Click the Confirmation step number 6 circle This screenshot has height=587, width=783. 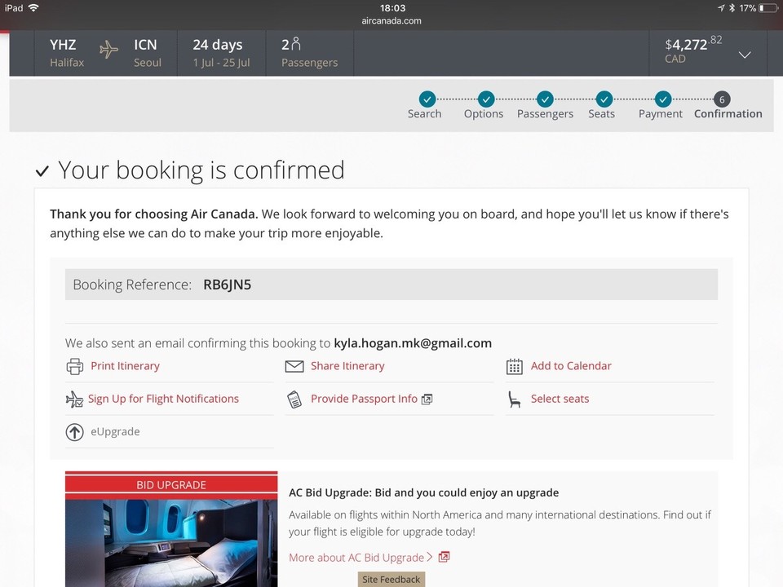coord(722,99)
